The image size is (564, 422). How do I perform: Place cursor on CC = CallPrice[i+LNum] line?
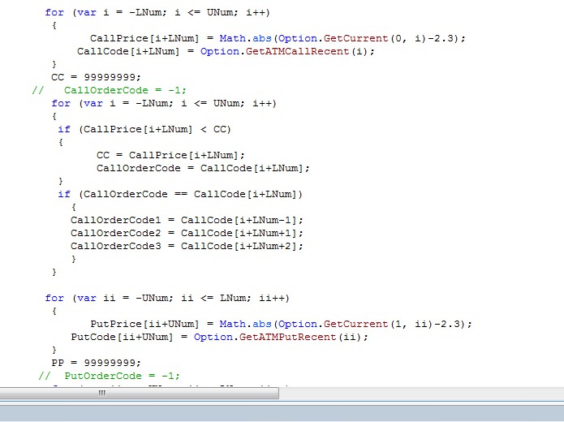(x=170, y=155)
